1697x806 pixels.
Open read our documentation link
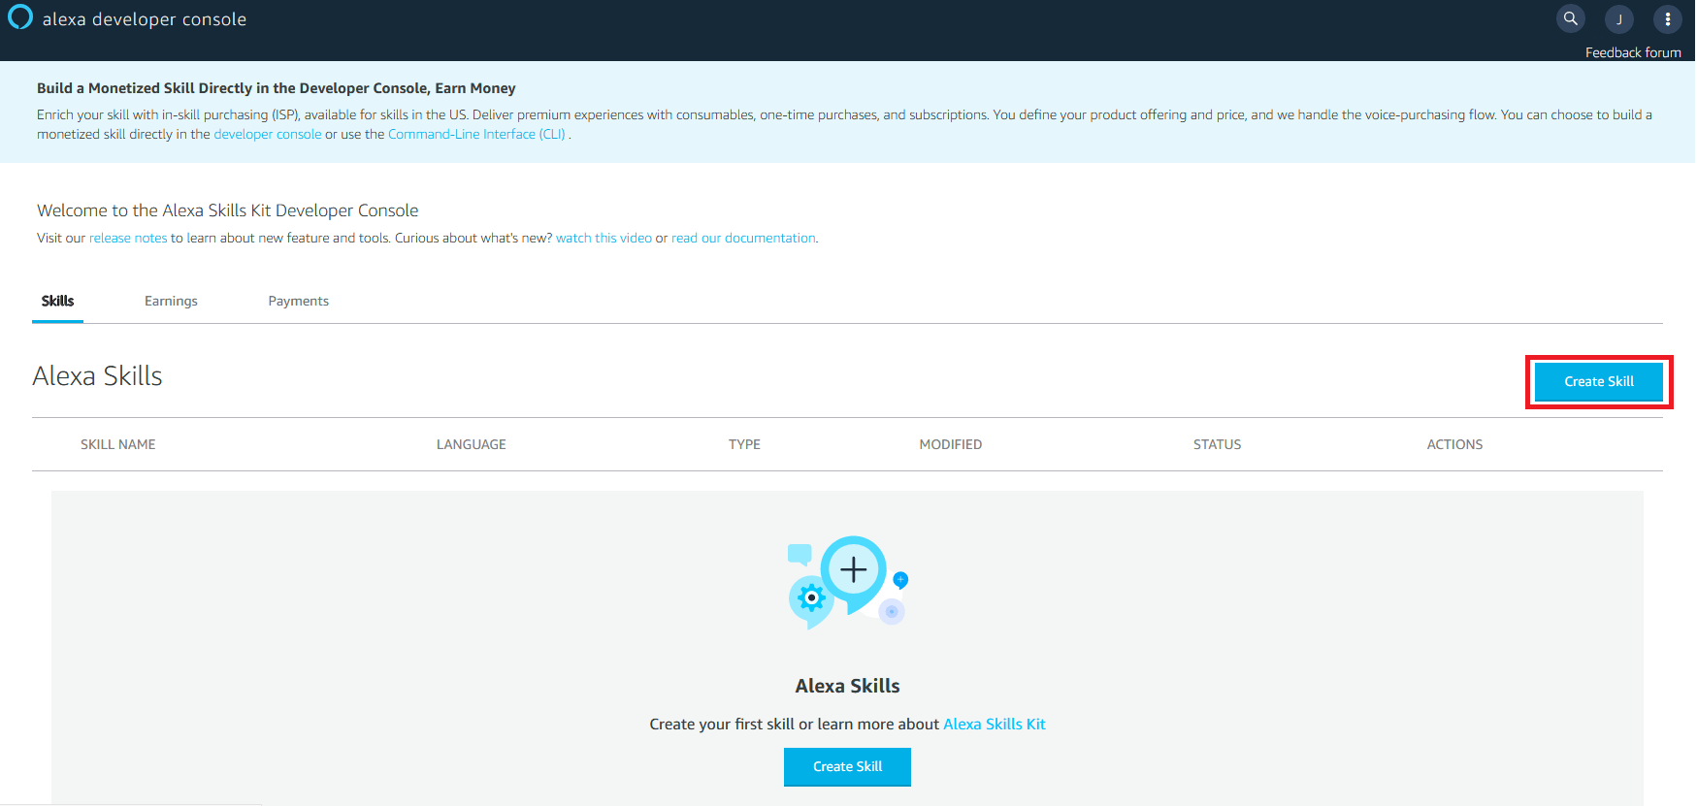(x=743, y=238)
